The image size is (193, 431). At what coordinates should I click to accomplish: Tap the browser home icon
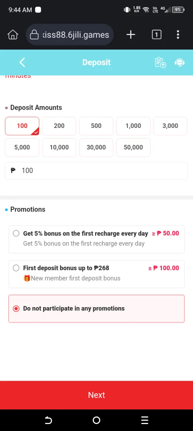click(13, 34)
